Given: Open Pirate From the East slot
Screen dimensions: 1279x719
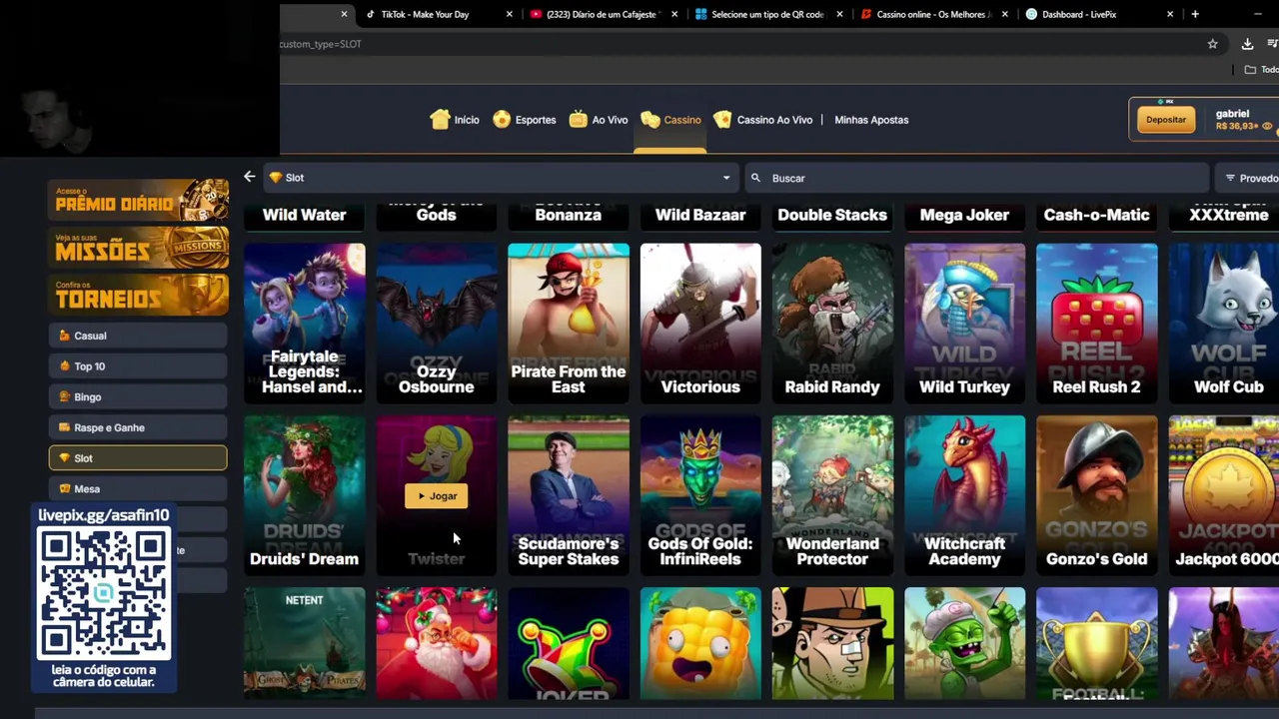Looking at the screenshot, I should click(569, 322).
